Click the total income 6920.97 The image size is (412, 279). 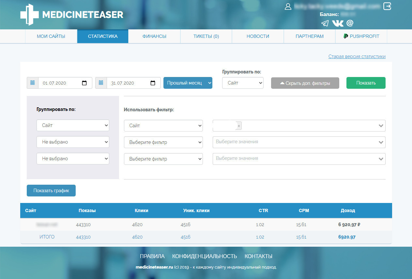click(347, 237)
